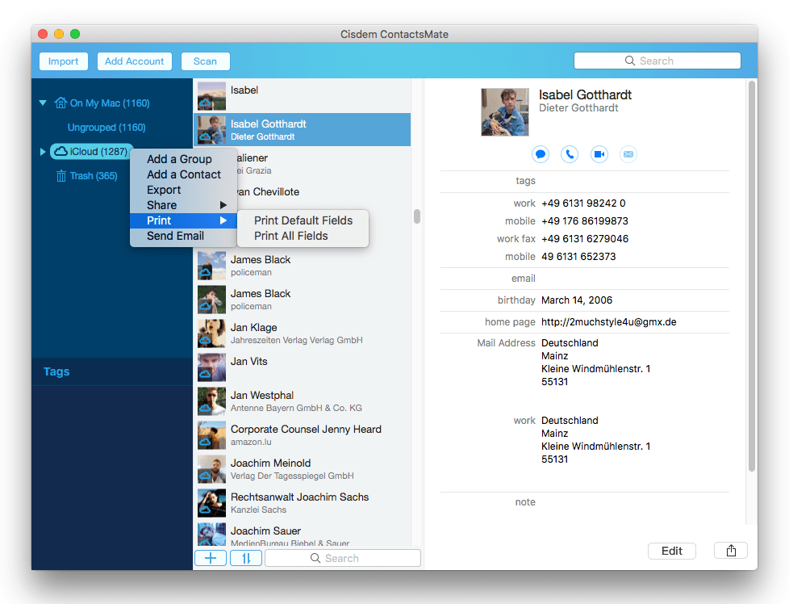The width and height of the screenshot is (789, 604).
Task: Collapse the On My Mac group
Action: pyautogui.click(x=43, y=103)
